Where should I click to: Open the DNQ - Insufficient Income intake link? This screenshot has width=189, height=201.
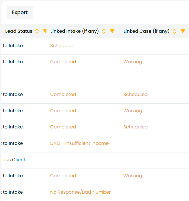coord(79,143)
